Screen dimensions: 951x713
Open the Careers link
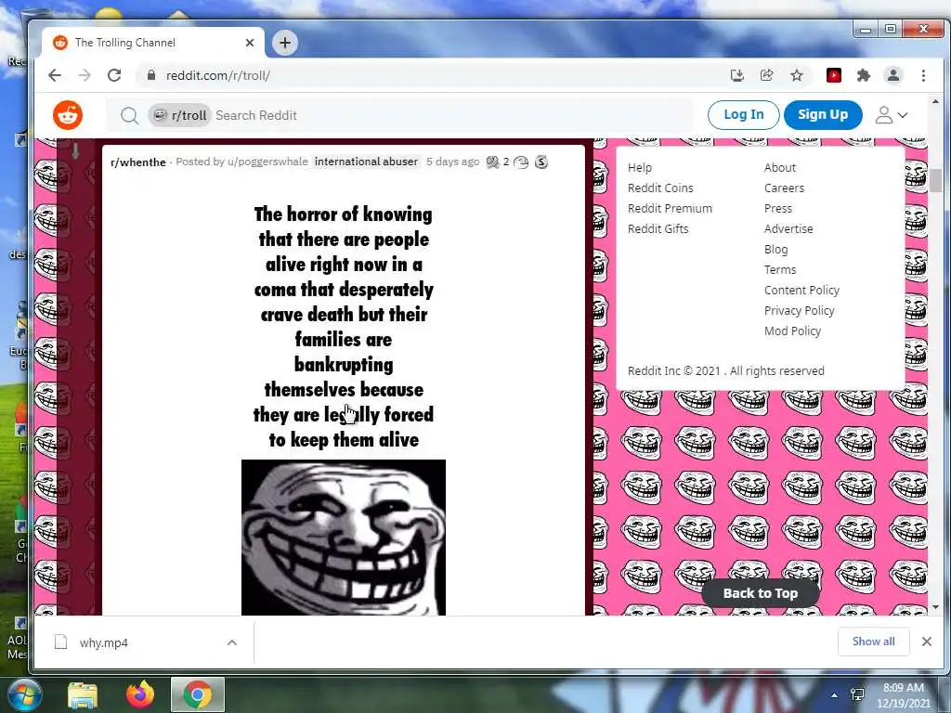[x=784, y=188]
